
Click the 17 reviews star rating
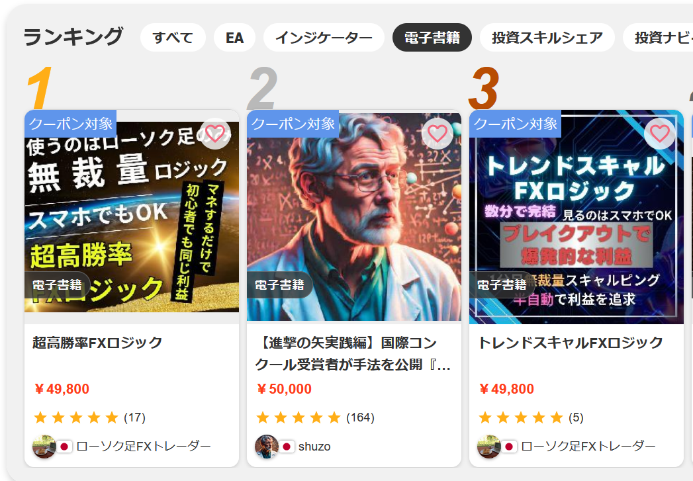(x=89, y=417)
